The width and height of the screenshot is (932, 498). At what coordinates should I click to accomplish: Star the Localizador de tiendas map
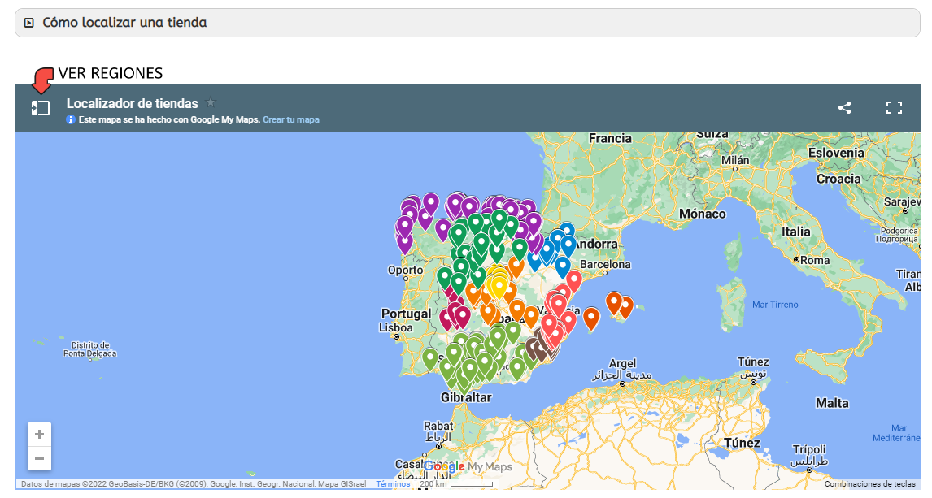211,103
